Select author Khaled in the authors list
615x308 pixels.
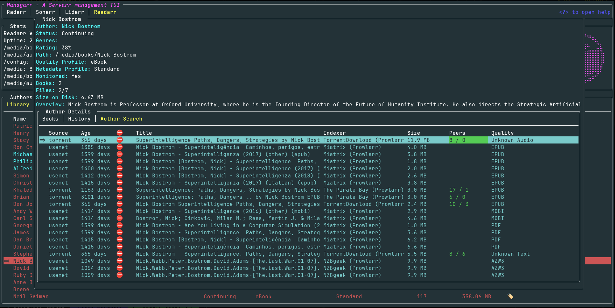tap(23, 190)
